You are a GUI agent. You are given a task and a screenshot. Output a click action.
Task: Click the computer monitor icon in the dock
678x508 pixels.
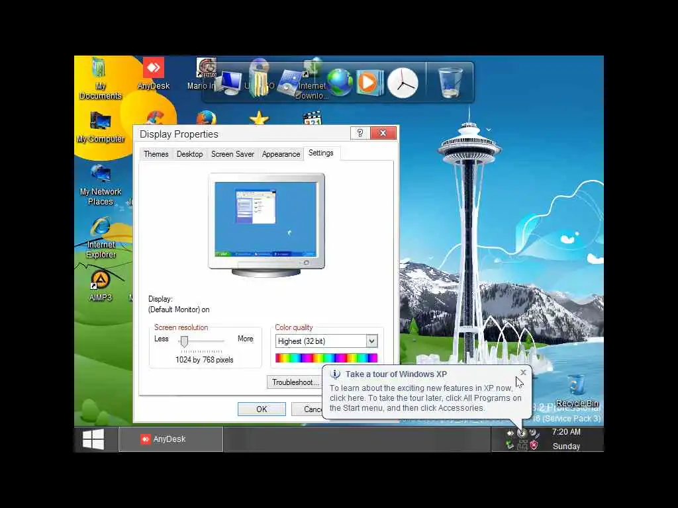pyautogui.click(x=229, y=83)
